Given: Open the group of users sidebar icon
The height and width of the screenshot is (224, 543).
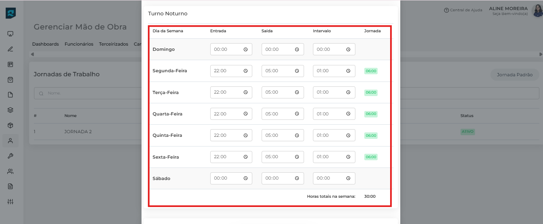Looking at the screenshot, I should pos(11,171).
